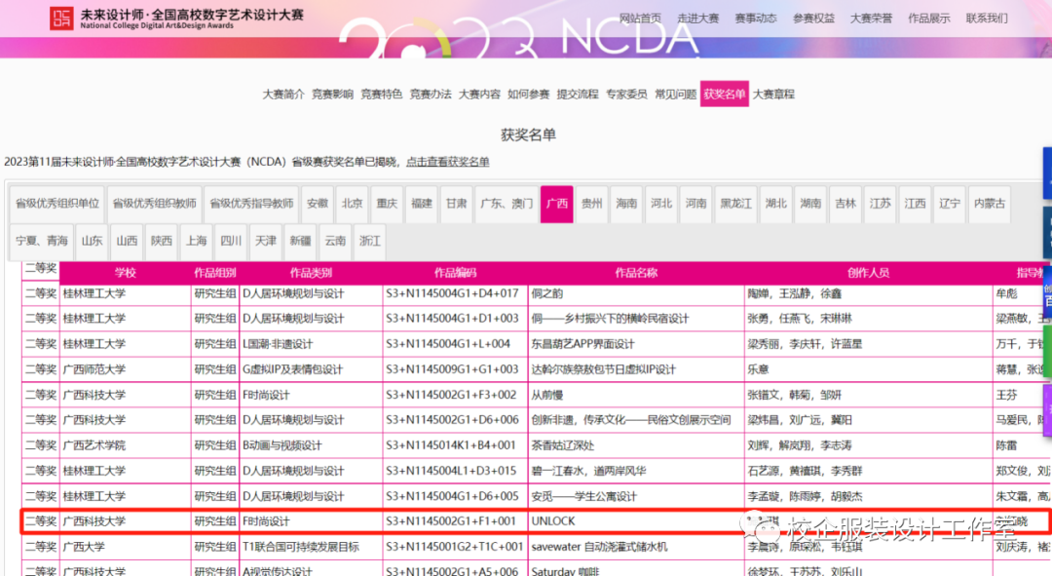Click the NCDA logo icon
The height and width of the screenshot is (576, 1052).
[x=61, y=19]
